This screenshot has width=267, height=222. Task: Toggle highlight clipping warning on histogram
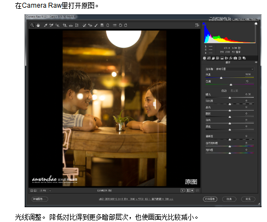tap(256, 24)
